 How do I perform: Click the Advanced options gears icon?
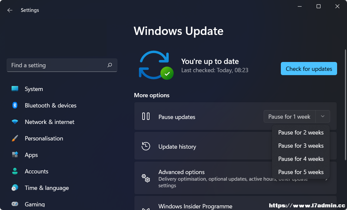pos(146,178)
